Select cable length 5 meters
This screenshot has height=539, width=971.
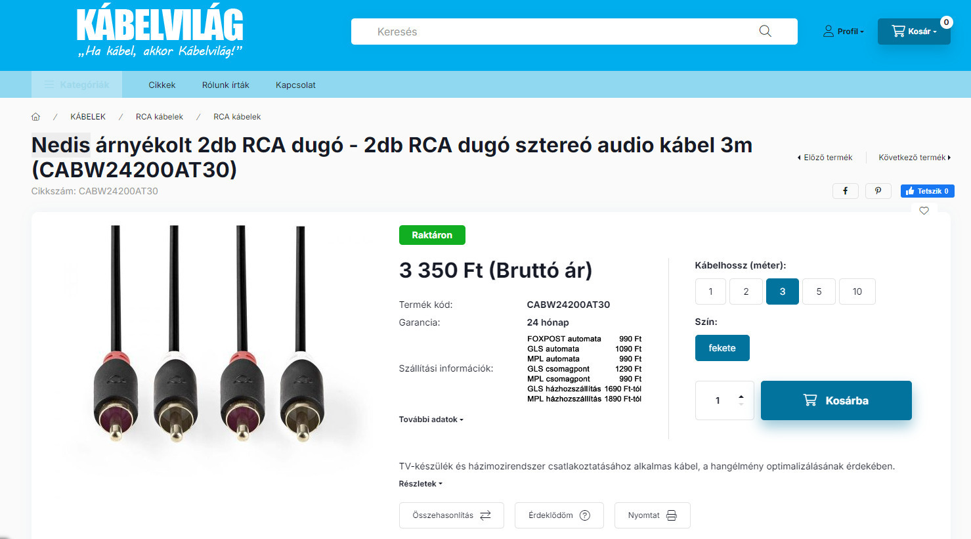pos(819,291)
